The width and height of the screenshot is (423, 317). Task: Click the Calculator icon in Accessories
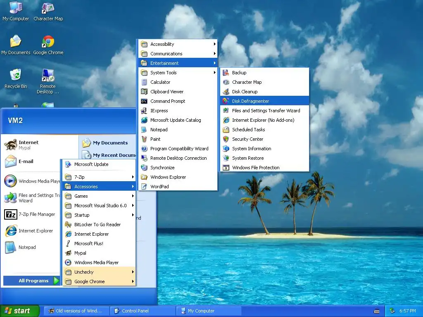(144, 82)
